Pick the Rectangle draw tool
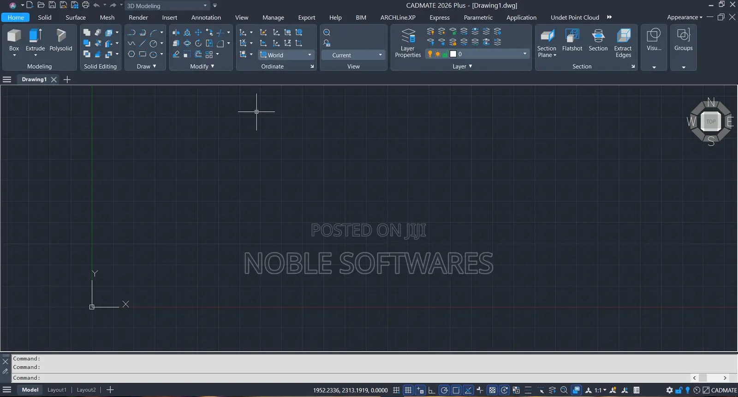The height and width of the screenshot is (397, 738). [143, 54]
